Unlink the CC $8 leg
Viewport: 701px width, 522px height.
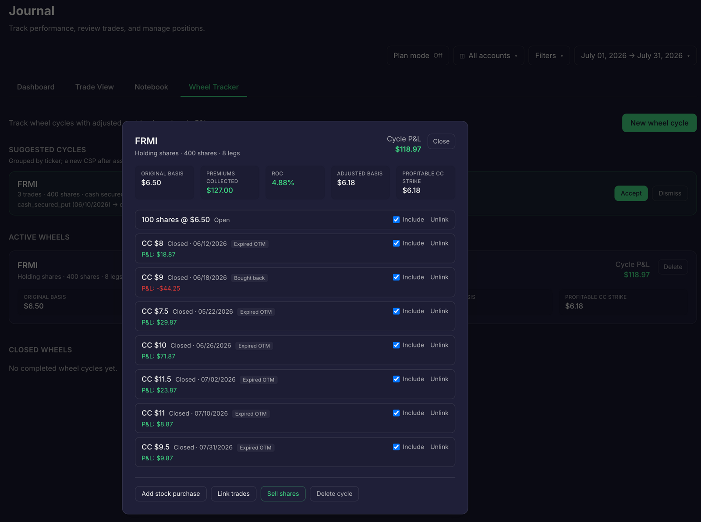[x=439, y=243]
